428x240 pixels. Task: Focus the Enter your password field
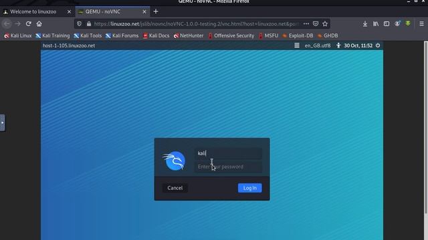point(228,167)
